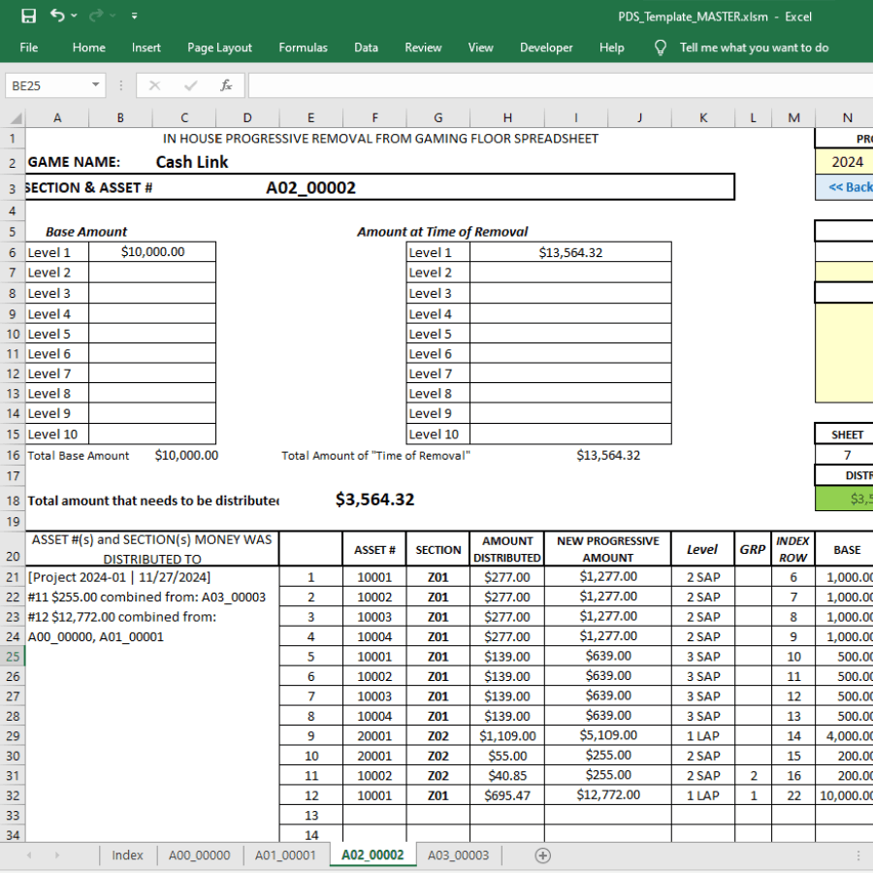Open the Developer ribbon tab
873x873 pixels.
546,48
